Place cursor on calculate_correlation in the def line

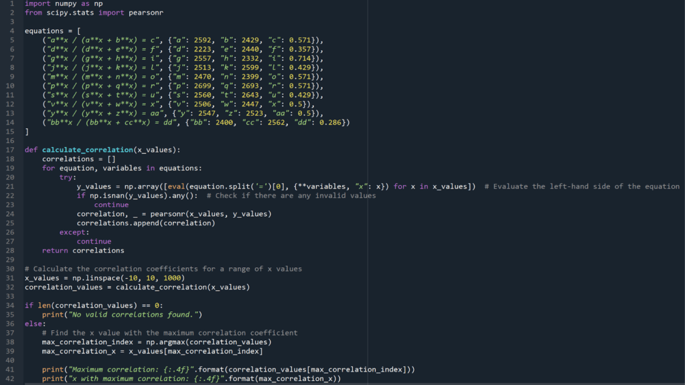pos(87,150)
